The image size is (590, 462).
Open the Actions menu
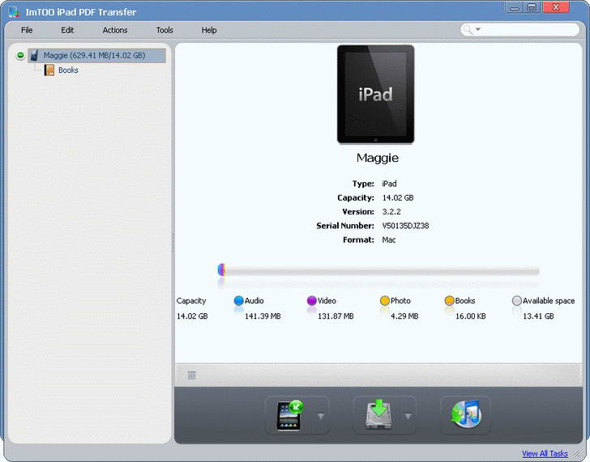(115, 30)
